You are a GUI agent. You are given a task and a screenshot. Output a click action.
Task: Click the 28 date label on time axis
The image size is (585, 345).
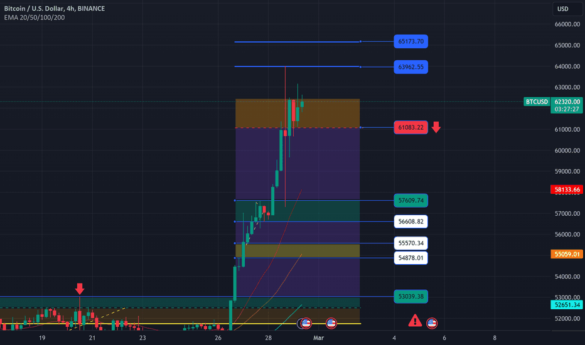pos(268,338)
